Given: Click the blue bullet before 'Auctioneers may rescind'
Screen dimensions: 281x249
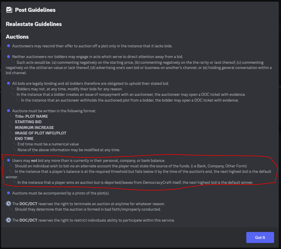Looking at the screenshot, I should pos(8,46).
